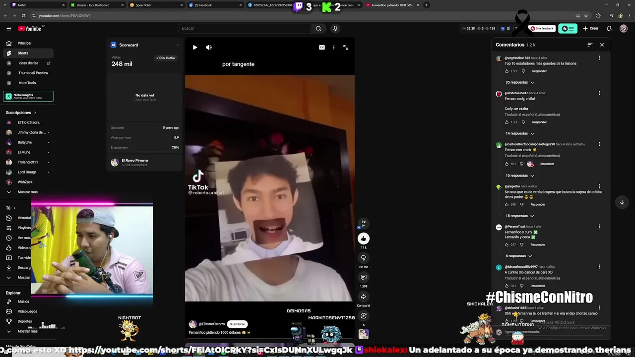Open @ElRorroPirrorro channel under video
The image size is (635, 357).
211,324
